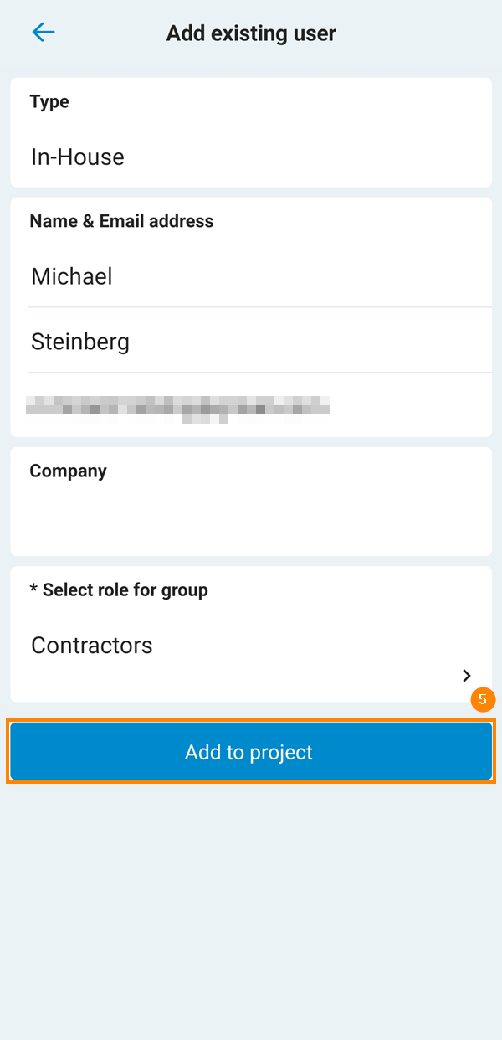Click the divider line under Steinberg
This screenshot has height=1040, width=502.
point(259,373)
